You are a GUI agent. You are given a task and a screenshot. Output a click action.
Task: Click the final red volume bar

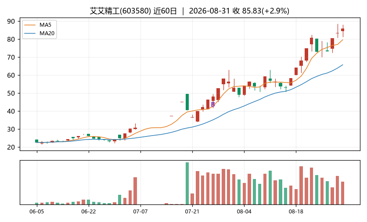pyautogui.click(x=343, y=193)
